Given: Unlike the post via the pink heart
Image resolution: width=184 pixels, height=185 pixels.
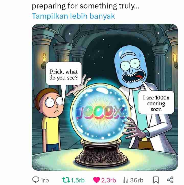Looking at the screenshot, I should coord(96,180).
